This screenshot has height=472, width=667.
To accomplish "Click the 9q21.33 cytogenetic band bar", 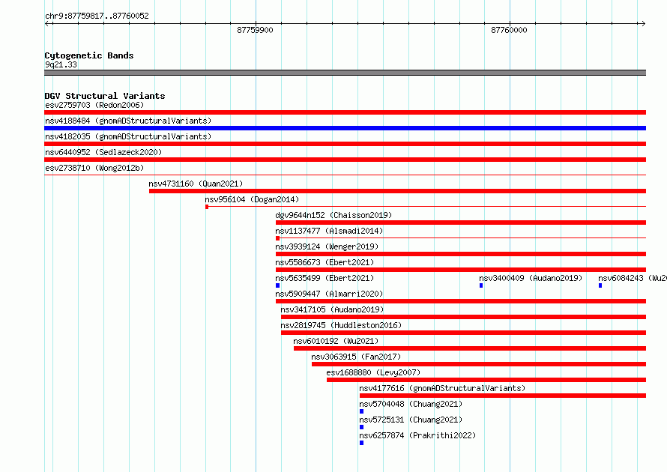I will click(x=345, y=73).
